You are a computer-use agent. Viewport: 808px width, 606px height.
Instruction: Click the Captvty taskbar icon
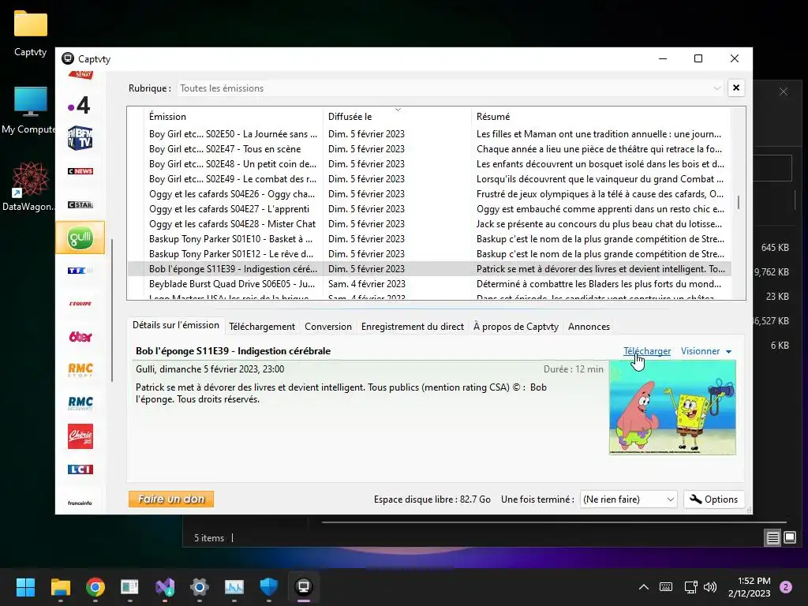click(304, 587)
